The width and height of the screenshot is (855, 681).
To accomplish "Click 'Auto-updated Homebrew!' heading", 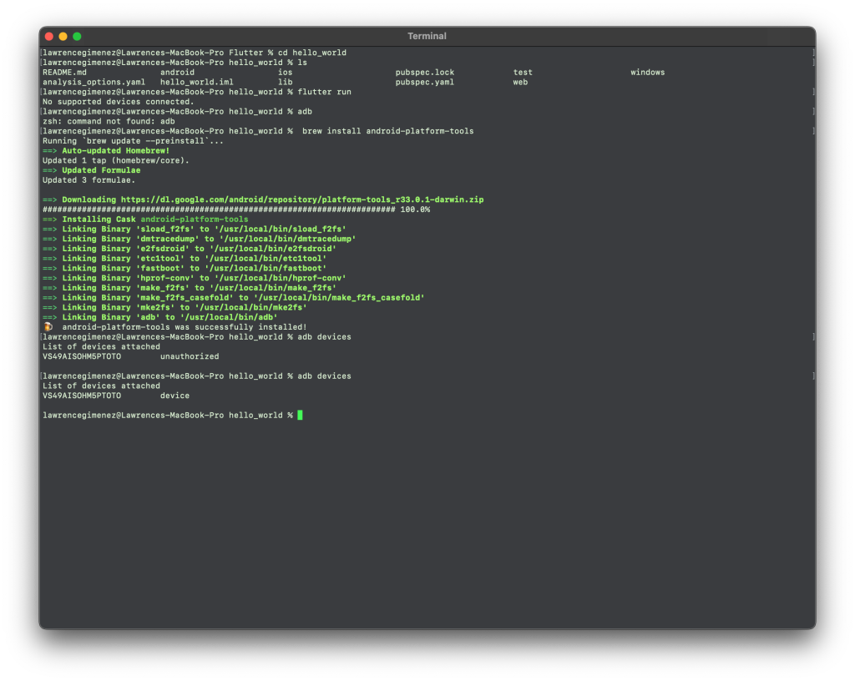I will (115, 151).
